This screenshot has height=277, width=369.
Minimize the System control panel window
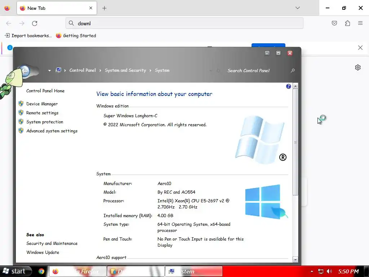tap(267, 53)
